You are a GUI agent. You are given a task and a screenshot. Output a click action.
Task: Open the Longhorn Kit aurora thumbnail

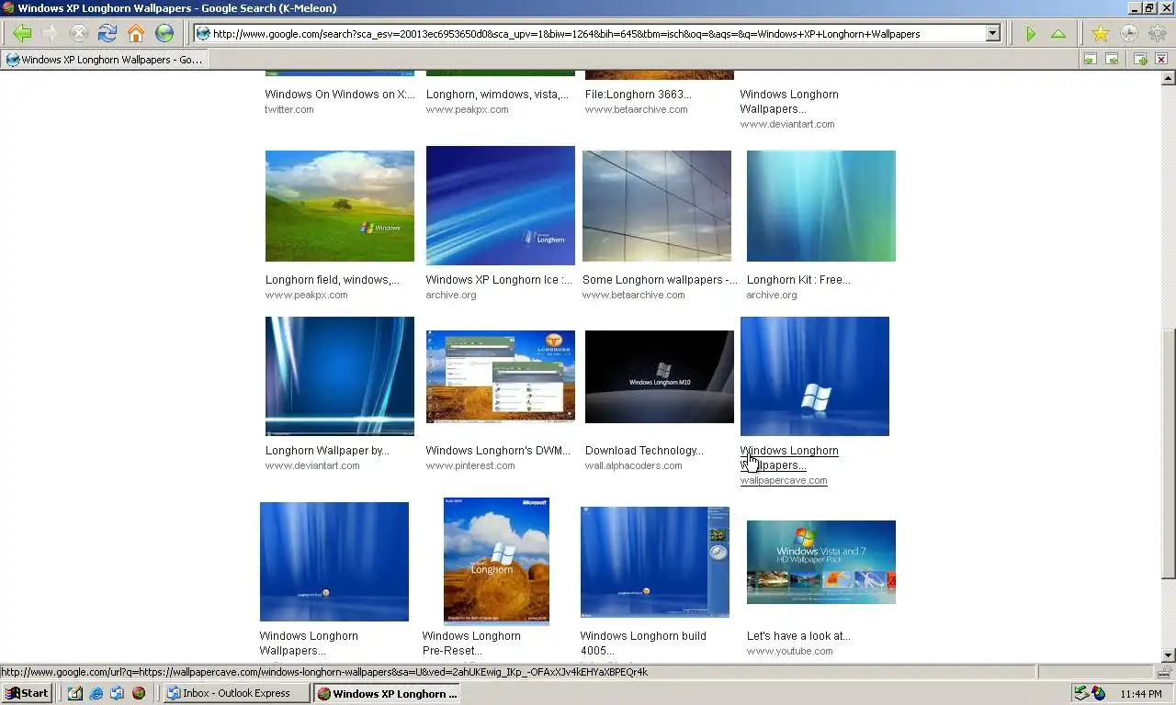pyautogui.click(x=821, y=206)
